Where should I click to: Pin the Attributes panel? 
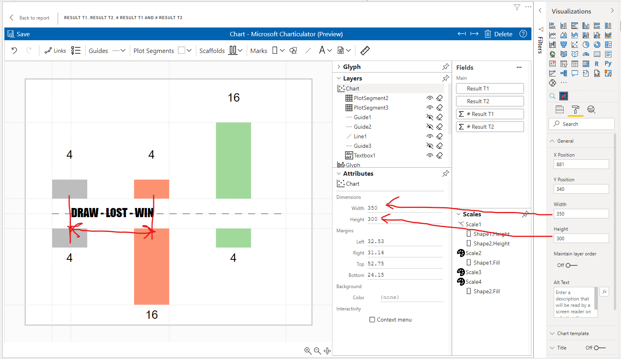[x=445, y=174]
